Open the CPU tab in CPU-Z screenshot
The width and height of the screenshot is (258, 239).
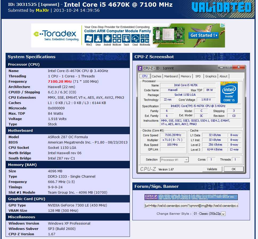coord(145,76)
